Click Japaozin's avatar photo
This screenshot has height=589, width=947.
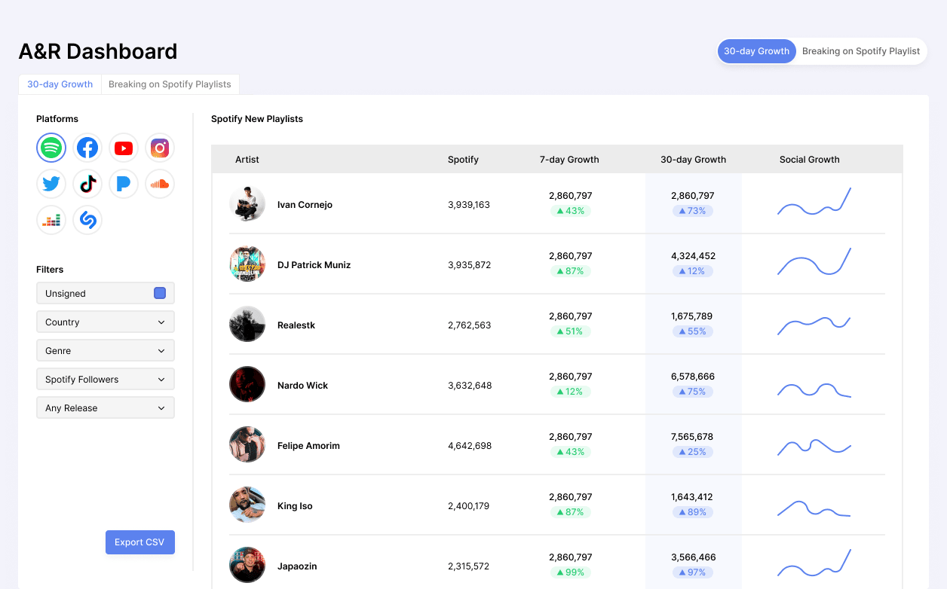point(247,565)
